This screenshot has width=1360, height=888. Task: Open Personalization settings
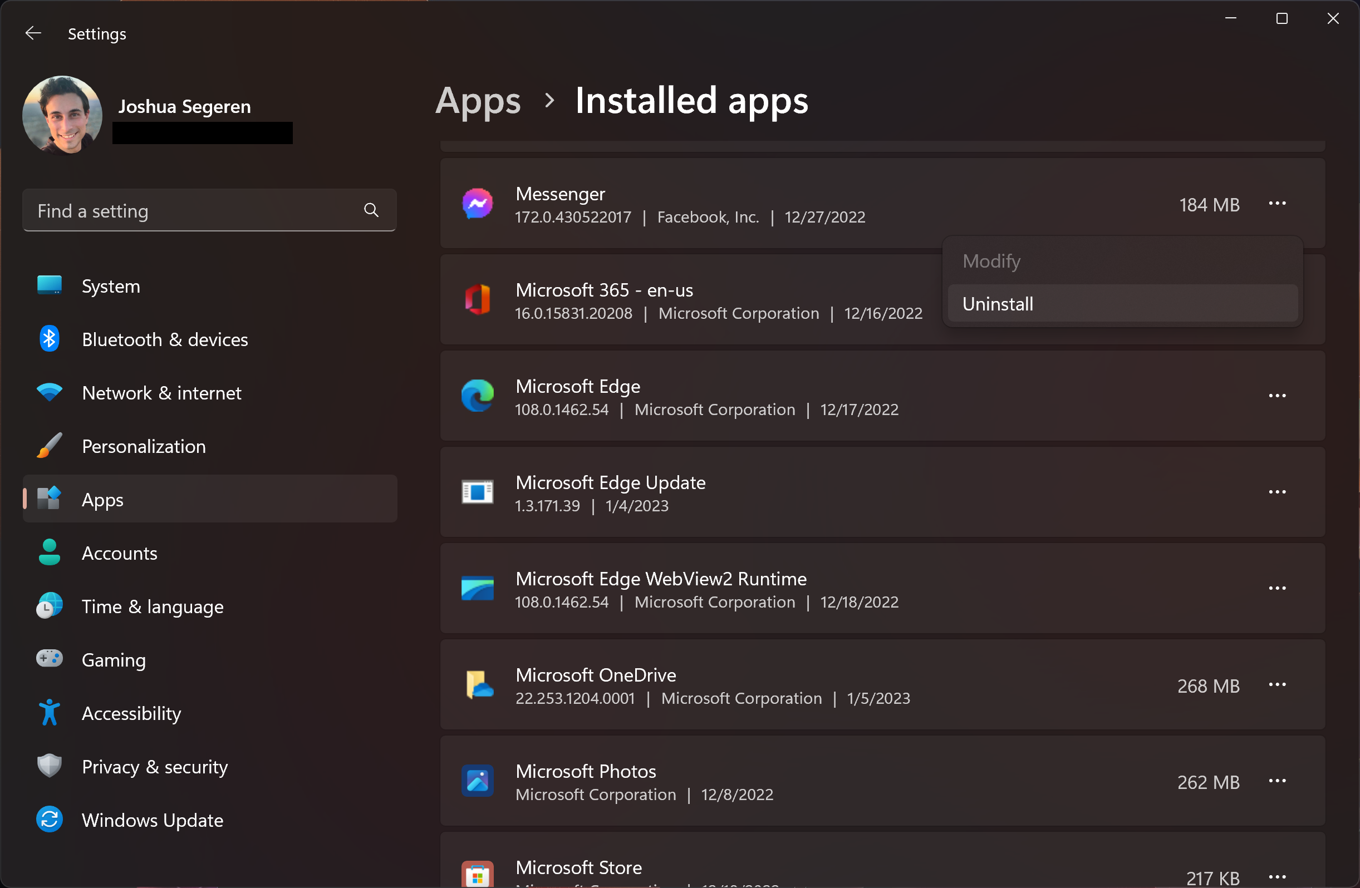pyautogui.click(x=209, y=446)
